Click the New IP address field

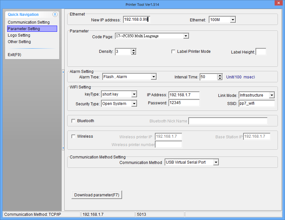136,20
